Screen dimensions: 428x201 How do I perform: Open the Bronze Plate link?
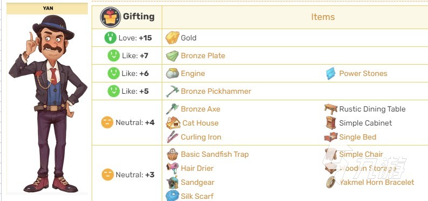pos(203,56)
